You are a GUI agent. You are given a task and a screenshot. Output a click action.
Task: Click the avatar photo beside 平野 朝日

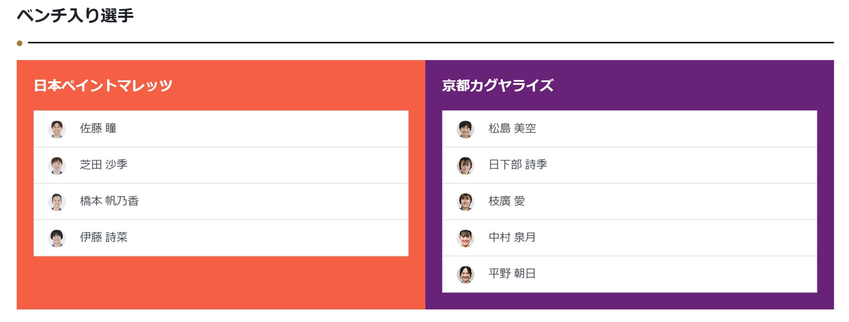coord(465,275)
